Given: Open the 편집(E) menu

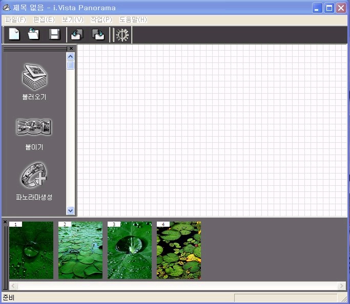Looking at the screenshot, I should pos(44,19).
